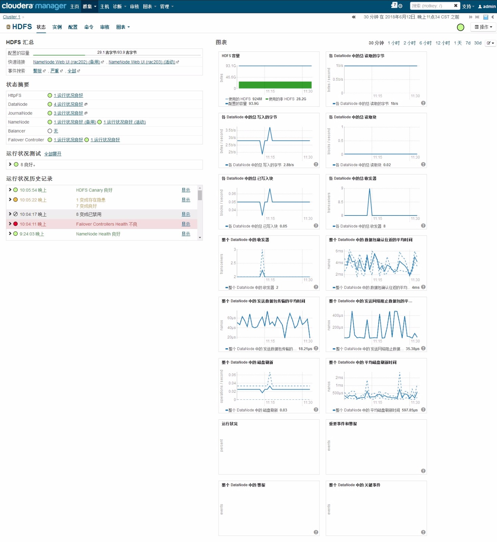497x542 pixels.
Task: Expand the 10:04:11 Failover Controllers entry
Action: (x=10, y=224)
